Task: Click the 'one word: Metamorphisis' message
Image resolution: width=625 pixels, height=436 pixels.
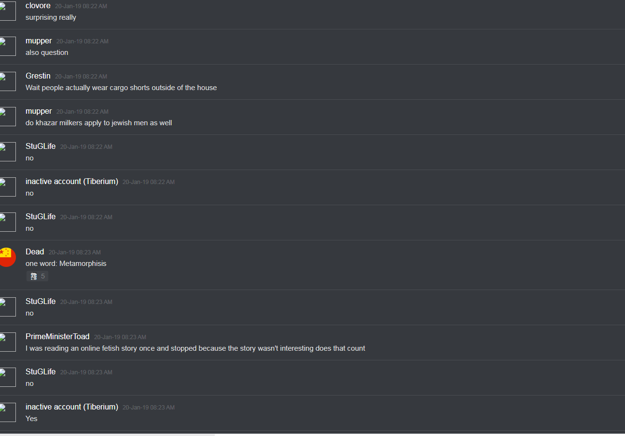Action: tap(66, 264)
